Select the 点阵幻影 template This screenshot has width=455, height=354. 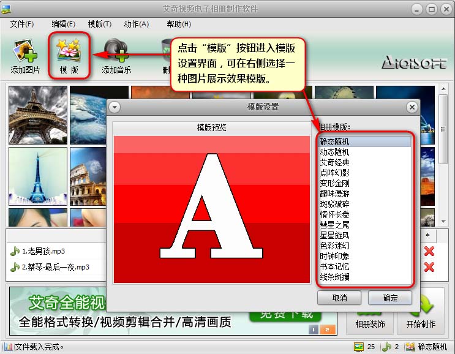click(x=365, y=173)
